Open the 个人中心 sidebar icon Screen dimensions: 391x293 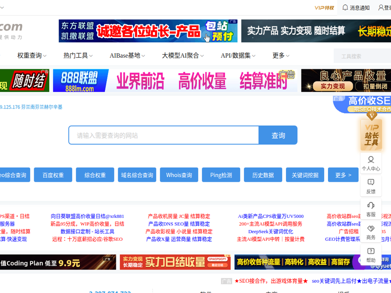coord(371,164)
